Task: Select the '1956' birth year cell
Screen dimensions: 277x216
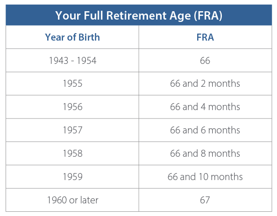Action: click(x=73, y=107)
